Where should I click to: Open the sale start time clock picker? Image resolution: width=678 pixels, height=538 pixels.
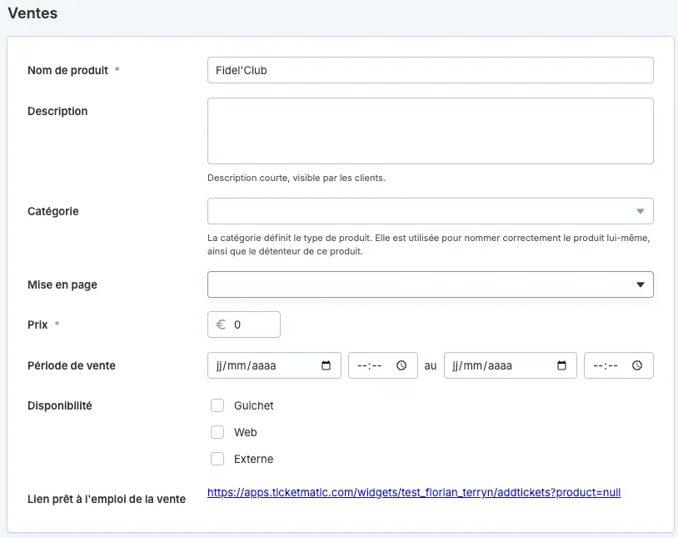[401, 365]
